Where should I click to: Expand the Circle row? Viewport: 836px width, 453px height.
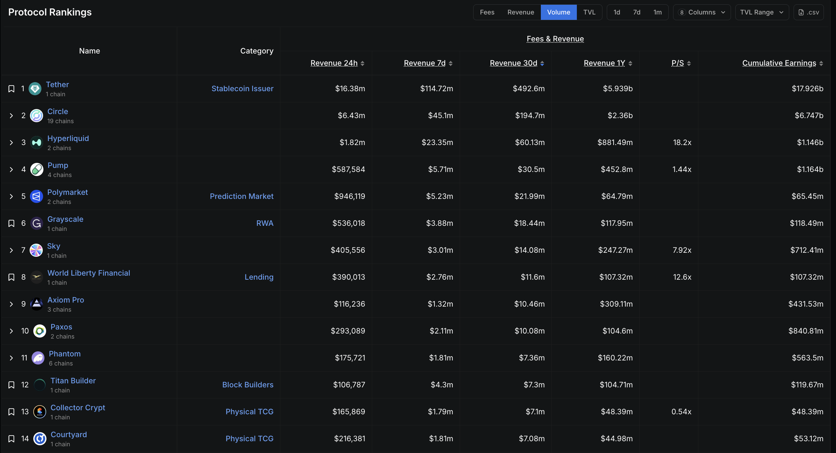click(x=11, y=116)
